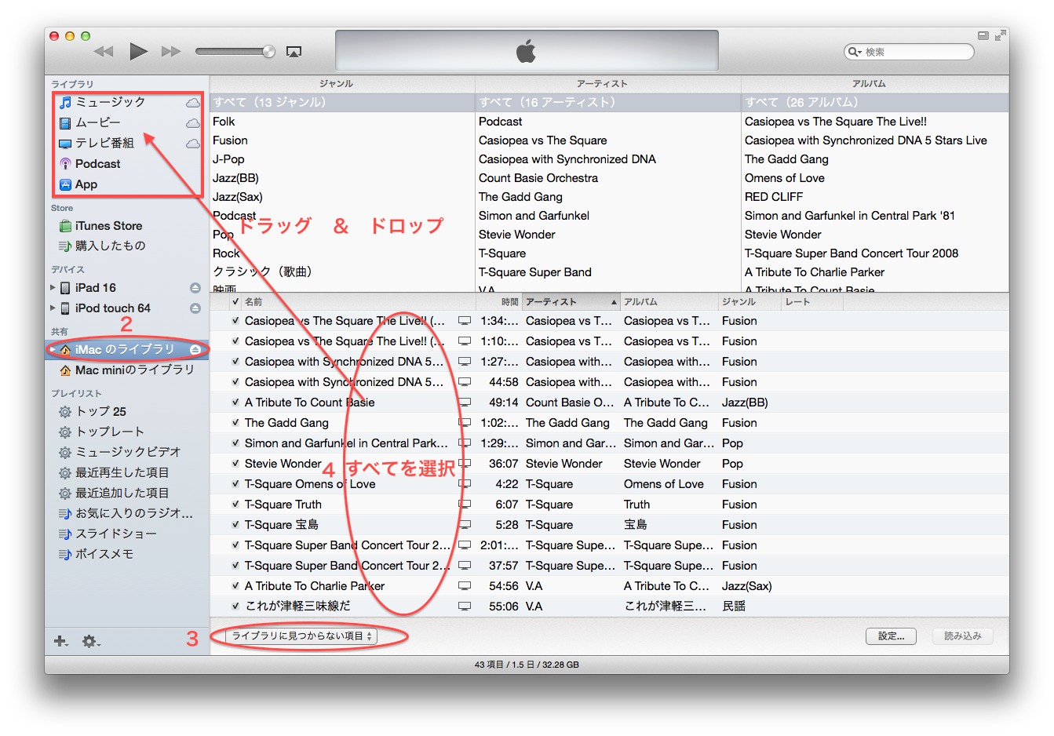1054x736 pixels.
Task: Click the 読み込み button
Action: [963, 636]
